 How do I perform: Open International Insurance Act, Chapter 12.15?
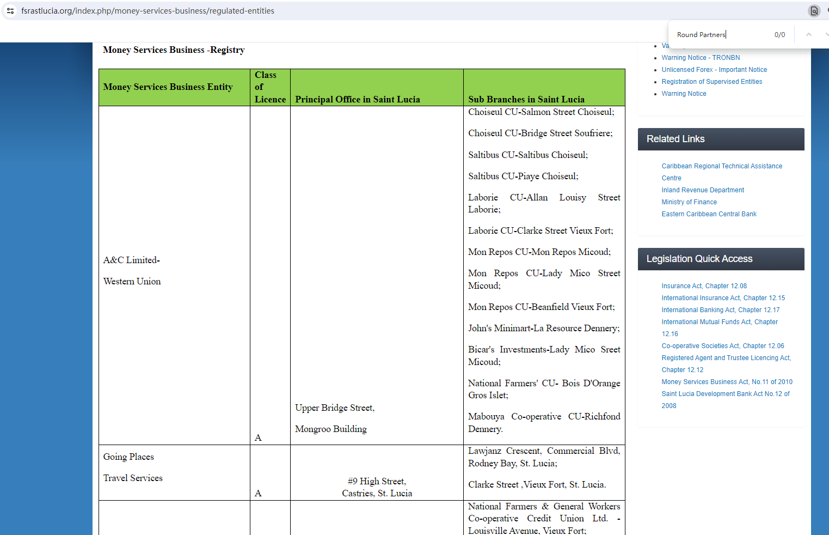tap(723, 298)
